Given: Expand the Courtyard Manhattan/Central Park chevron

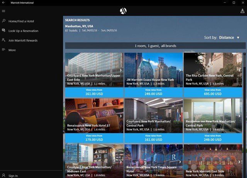Looking at the screenshot, I should (x=180, y=116).
